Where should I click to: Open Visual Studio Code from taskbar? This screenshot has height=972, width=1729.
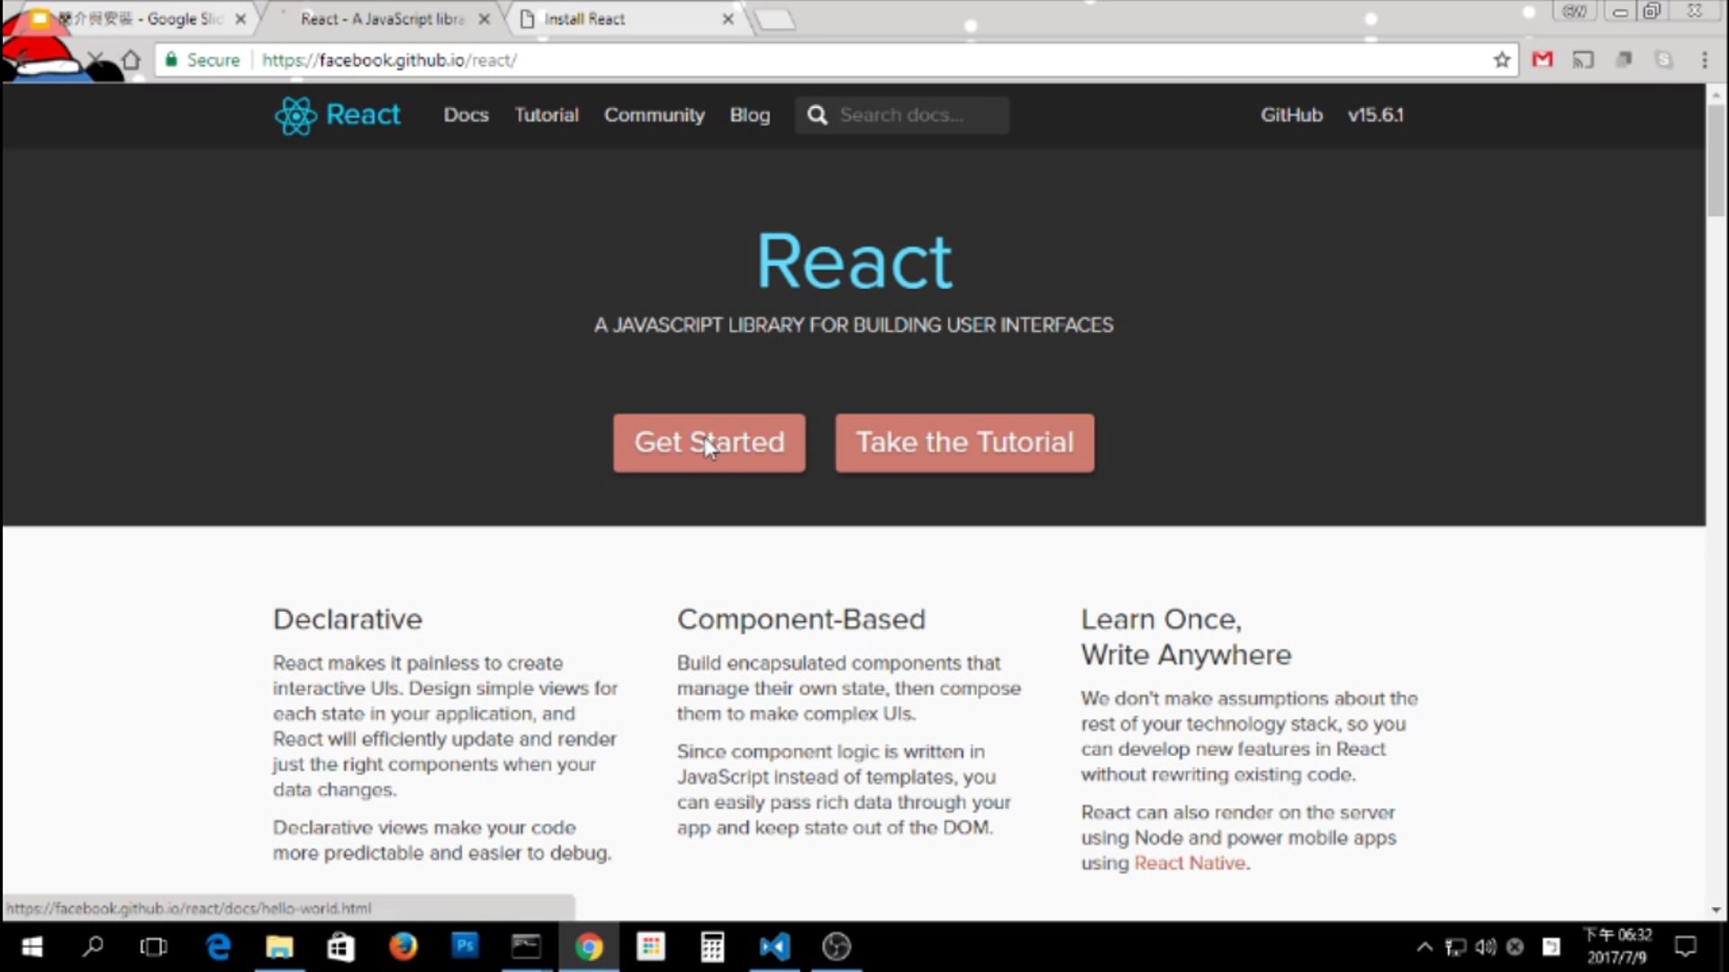tap(774, 947)
